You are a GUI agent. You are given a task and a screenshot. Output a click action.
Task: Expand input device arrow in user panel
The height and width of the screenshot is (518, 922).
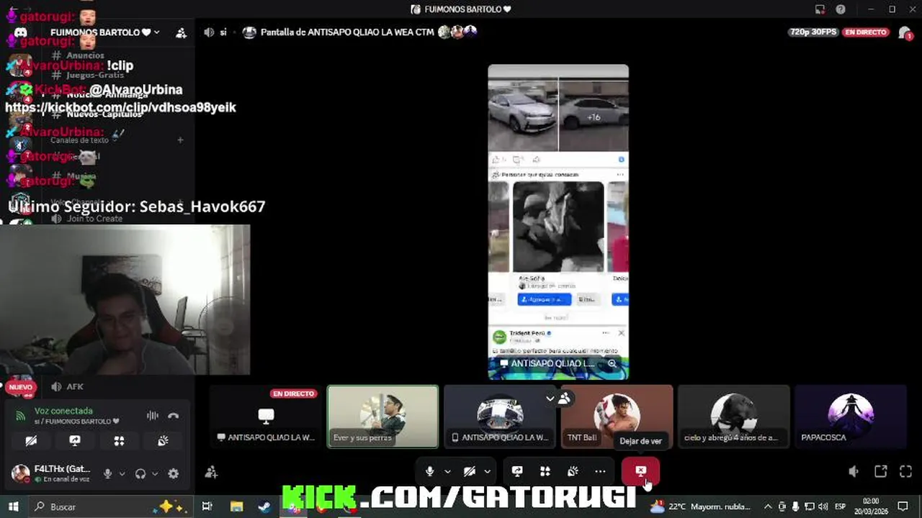pyautogui.click(x=122, y=473)
